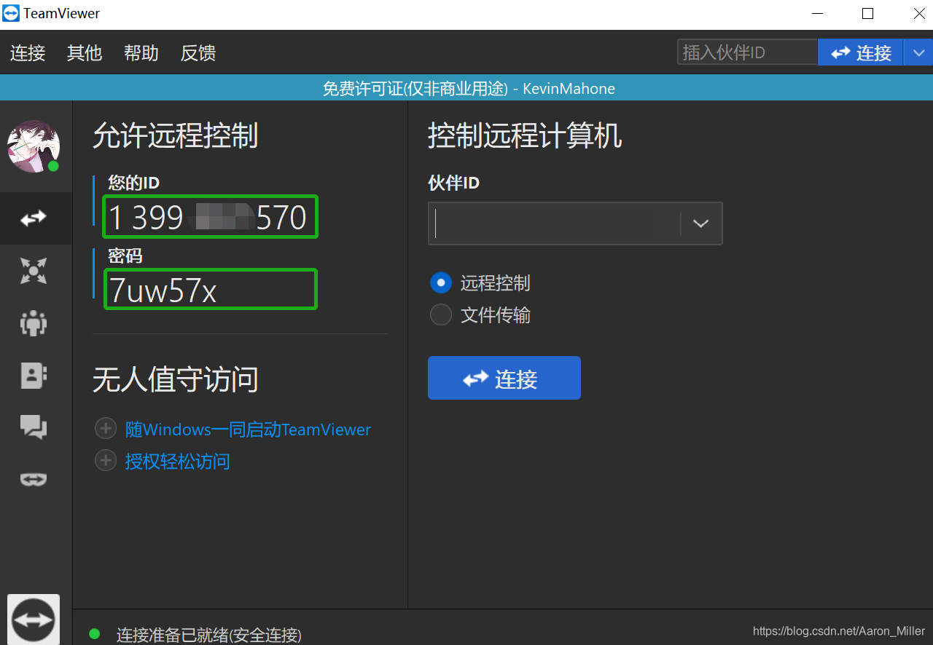Viewport: 933px width, 645px height.
Task: Click plus icon beside 随Windows一同启动TeamViewer
Action: pos(106,429)
